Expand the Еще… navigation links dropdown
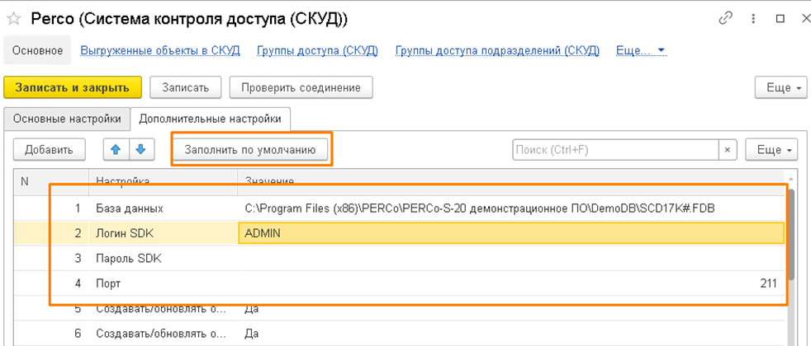811x346 pixels. (641, 51)
